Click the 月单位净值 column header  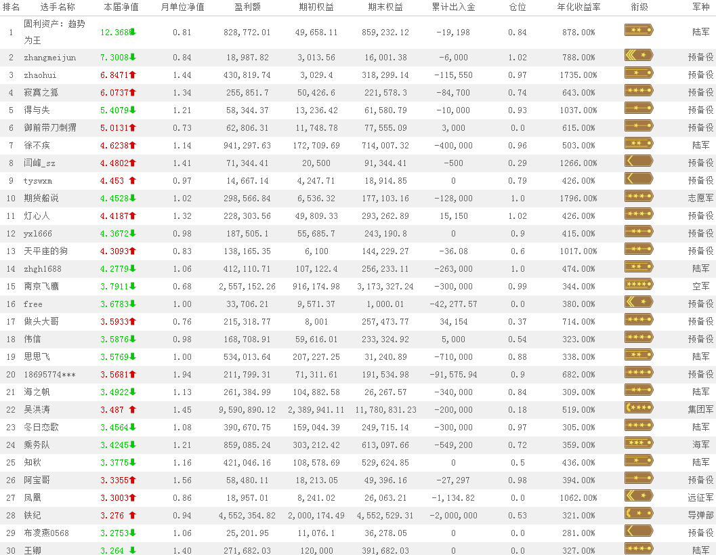[x=183, y=7]
